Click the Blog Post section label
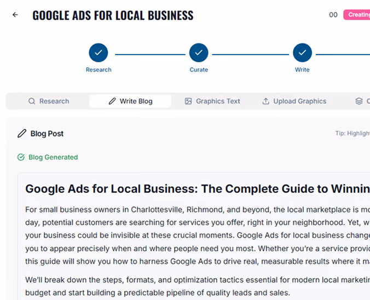370x300 pixels. (47, 134)
